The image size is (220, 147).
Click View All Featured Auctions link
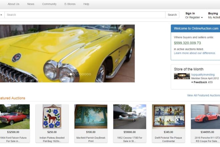(x=203, y=95)
